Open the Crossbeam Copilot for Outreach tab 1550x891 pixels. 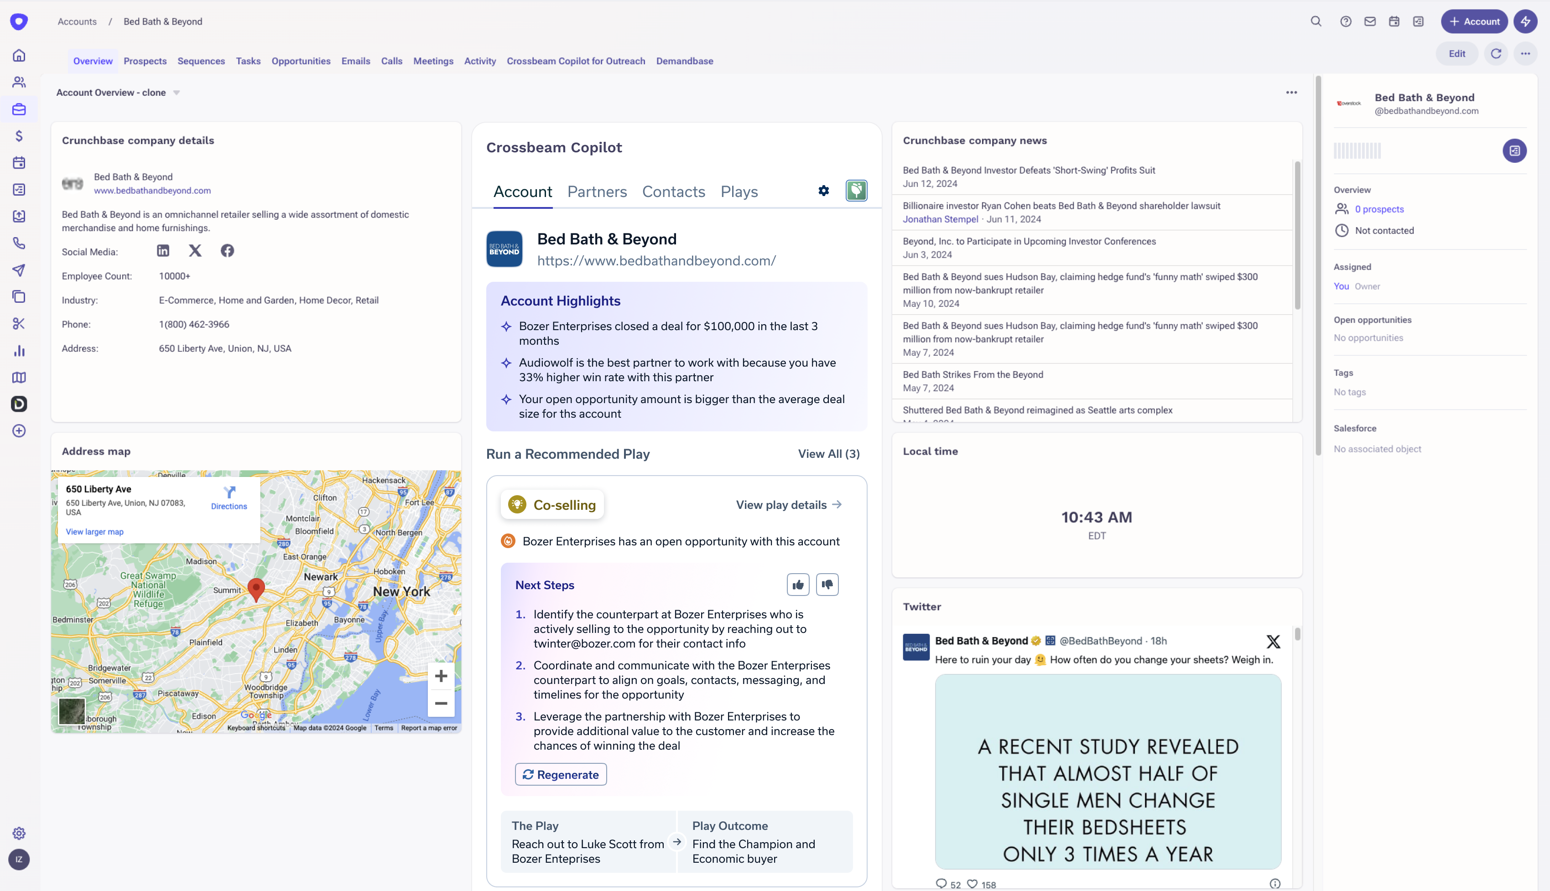[x=576, y=61]
